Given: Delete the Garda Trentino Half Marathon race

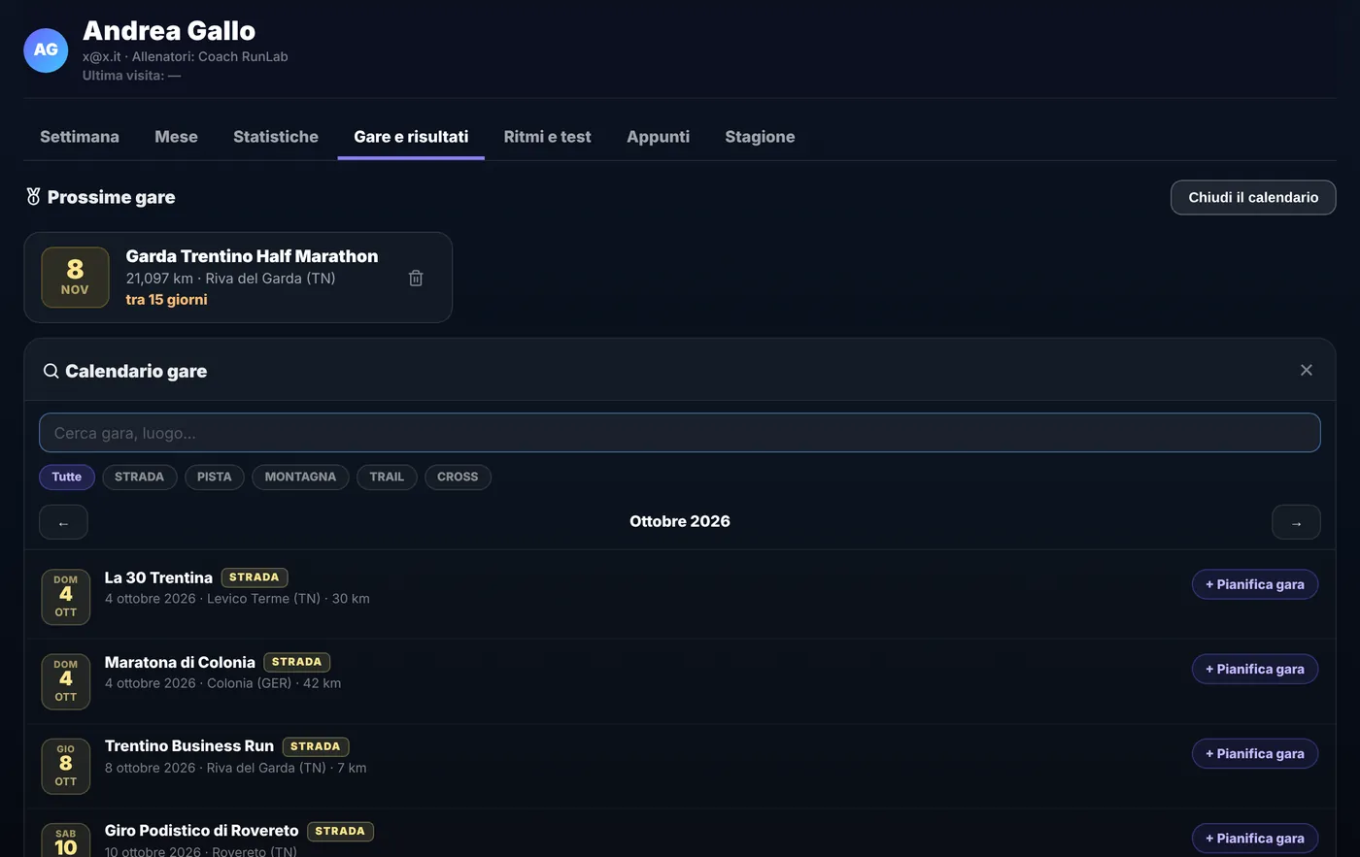Looking at the screenshot, I should tap(416, 278).
